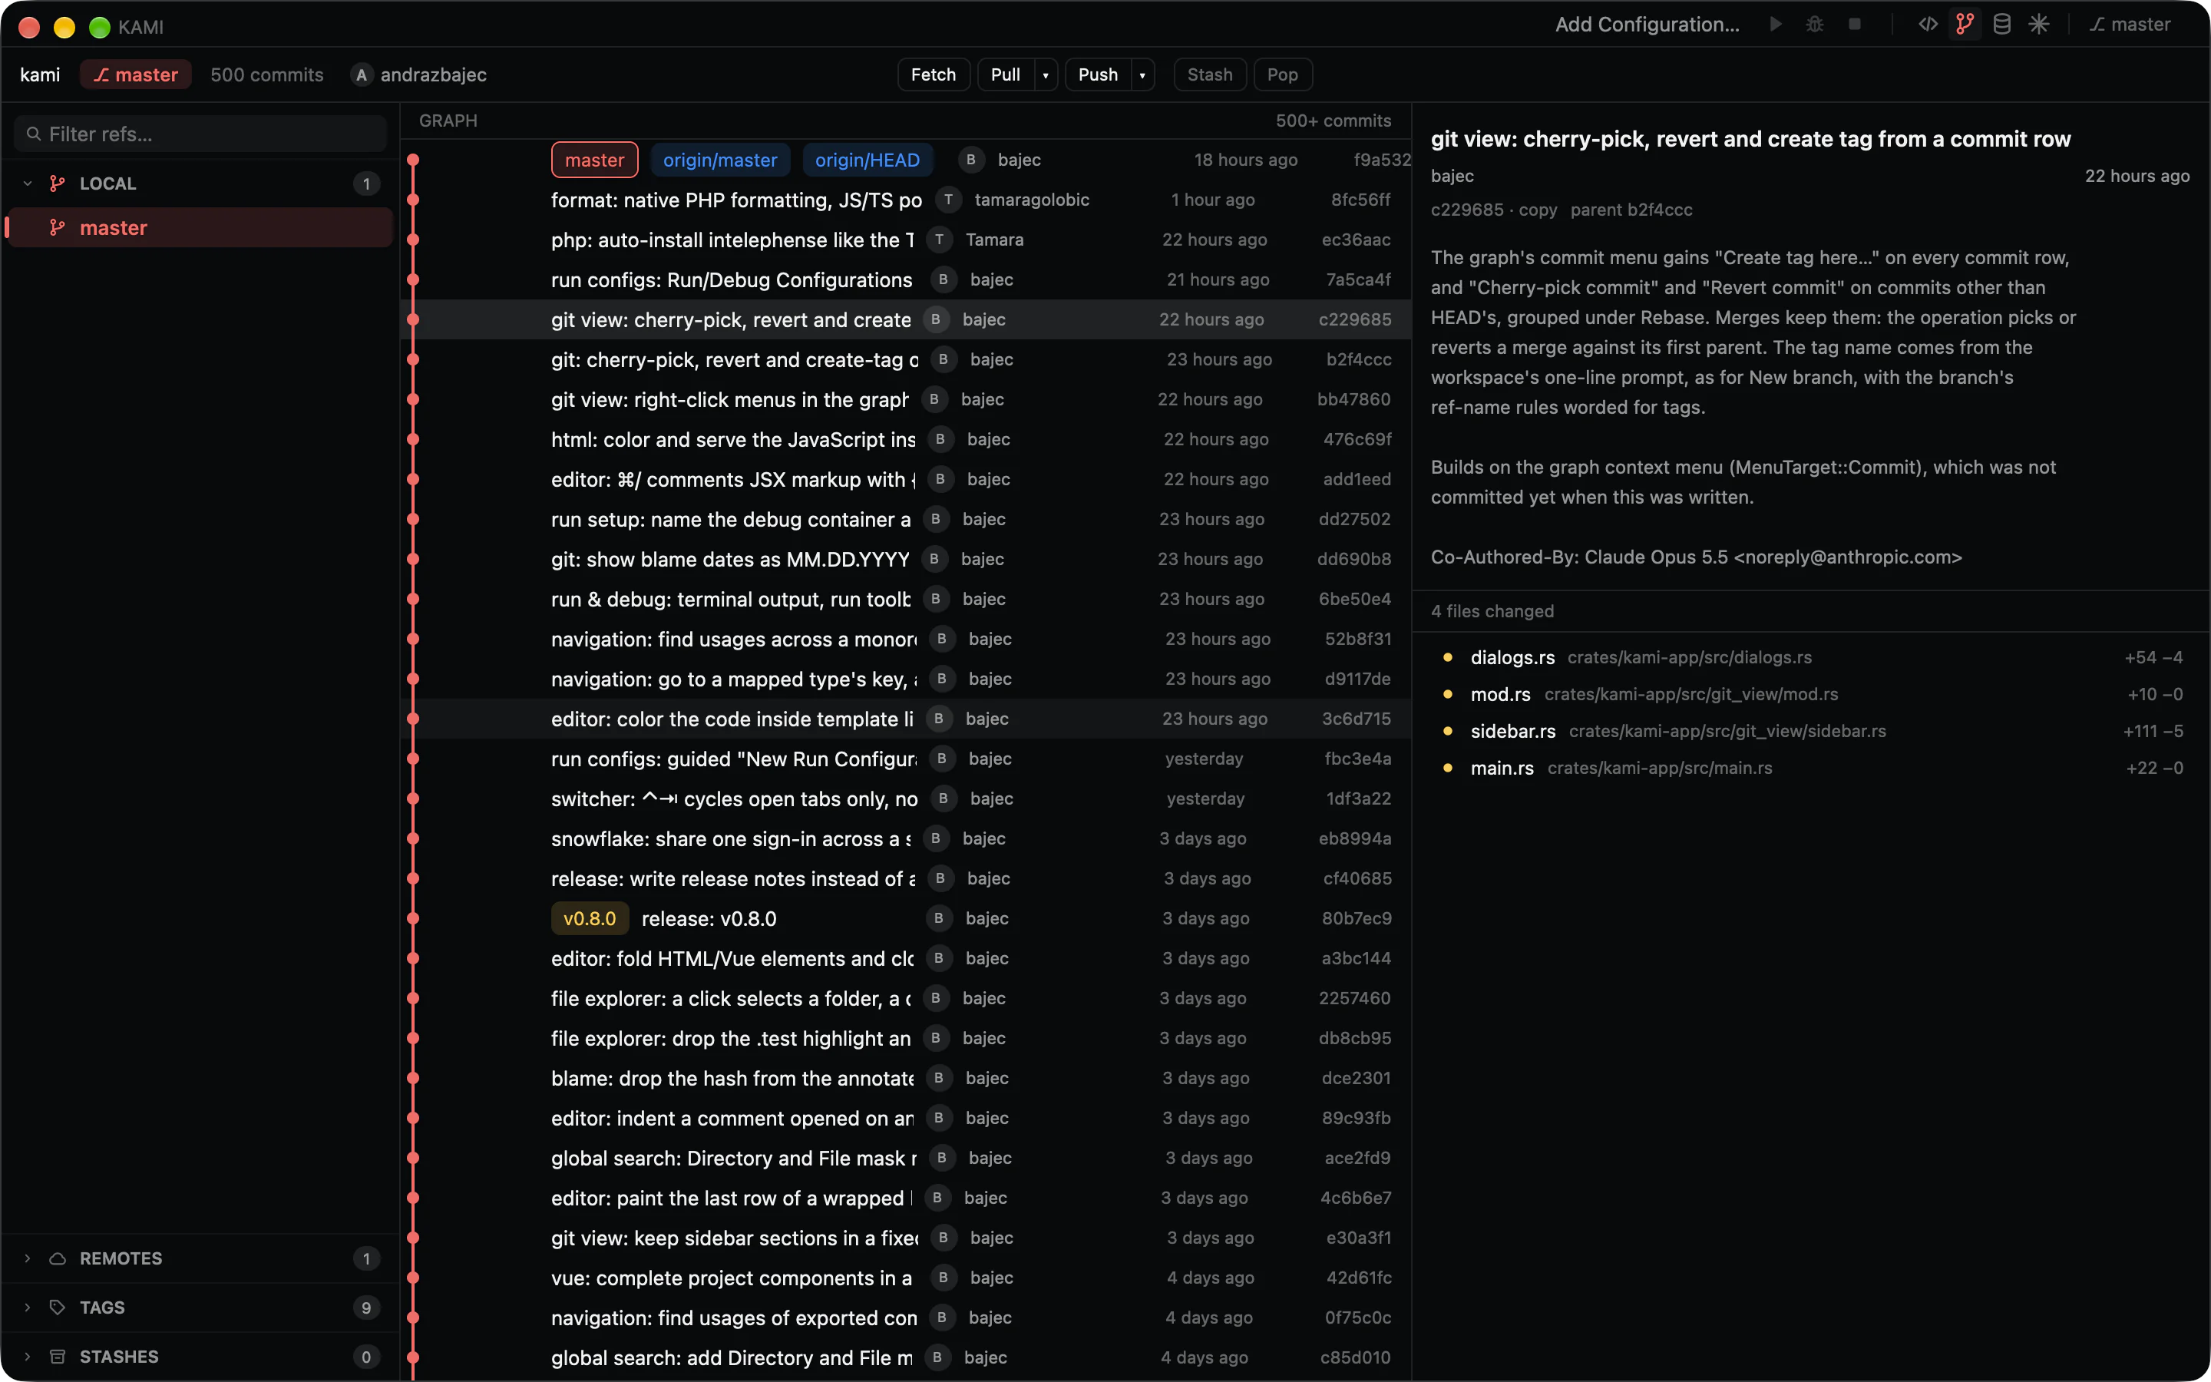Click the Pull button
This screenshot has height=1382, width=2211.
point(1005,75)
